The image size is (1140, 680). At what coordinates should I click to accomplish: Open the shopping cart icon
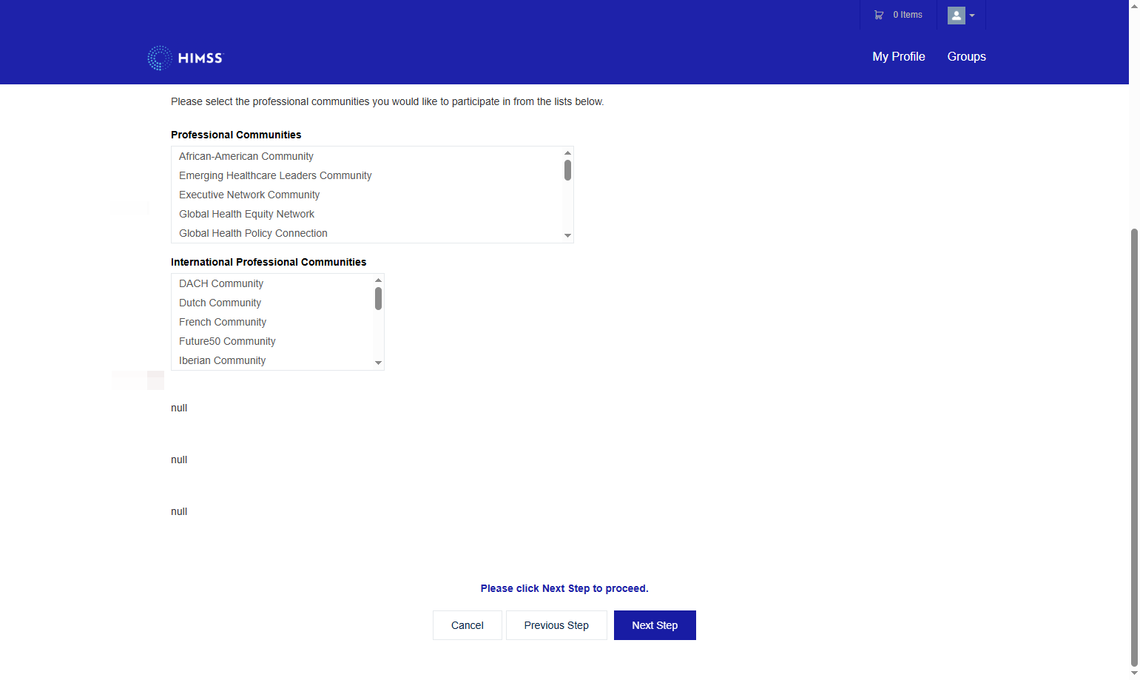(879, 15)
